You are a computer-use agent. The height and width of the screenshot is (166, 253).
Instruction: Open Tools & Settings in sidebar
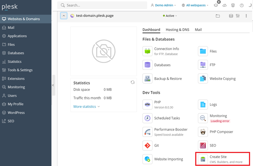click(26, 70)
